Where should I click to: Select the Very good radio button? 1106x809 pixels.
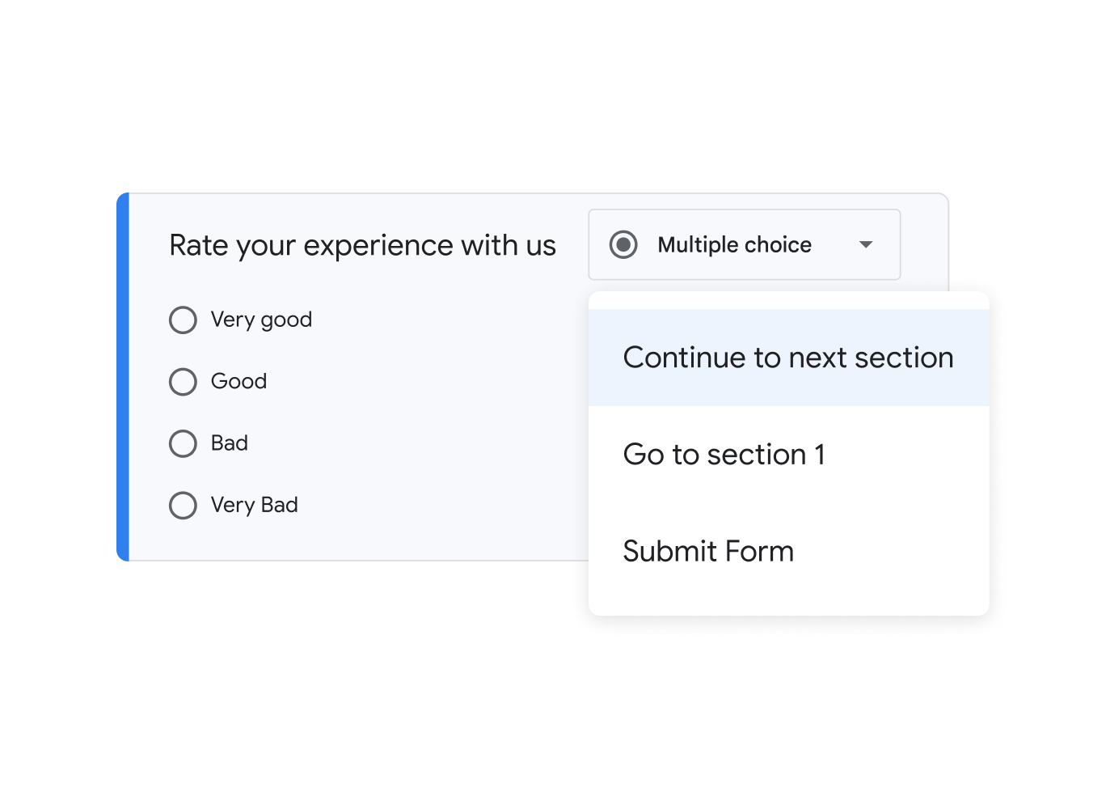(183, 320)
